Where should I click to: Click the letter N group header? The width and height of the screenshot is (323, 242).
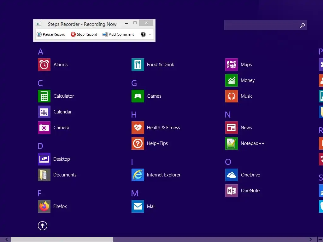pos(228,115)
